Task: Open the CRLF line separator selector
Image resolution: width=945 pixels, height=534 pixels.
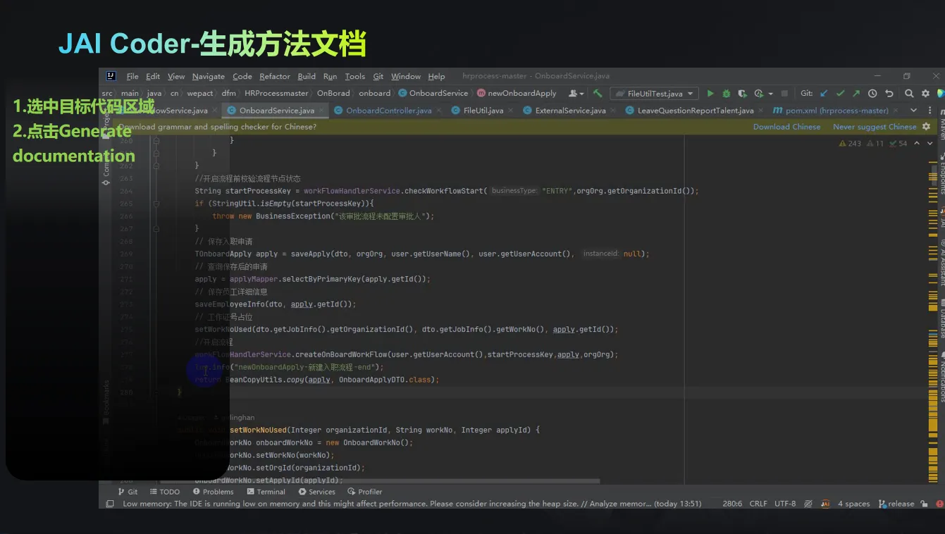Action: (x=758, y=504)
